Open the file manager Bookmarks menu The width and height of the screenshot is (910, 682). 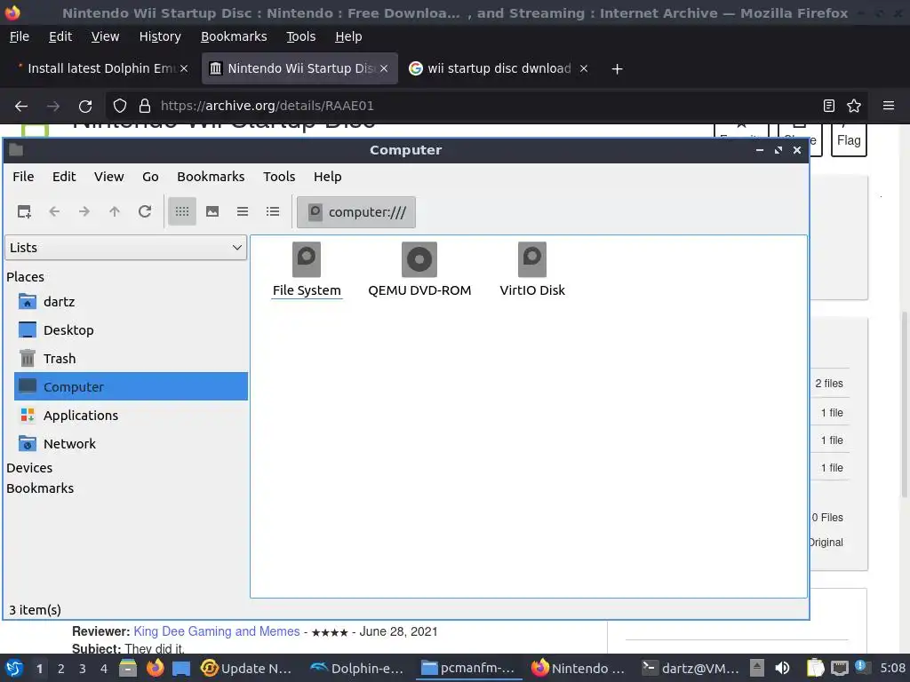(x=211, y=177)
